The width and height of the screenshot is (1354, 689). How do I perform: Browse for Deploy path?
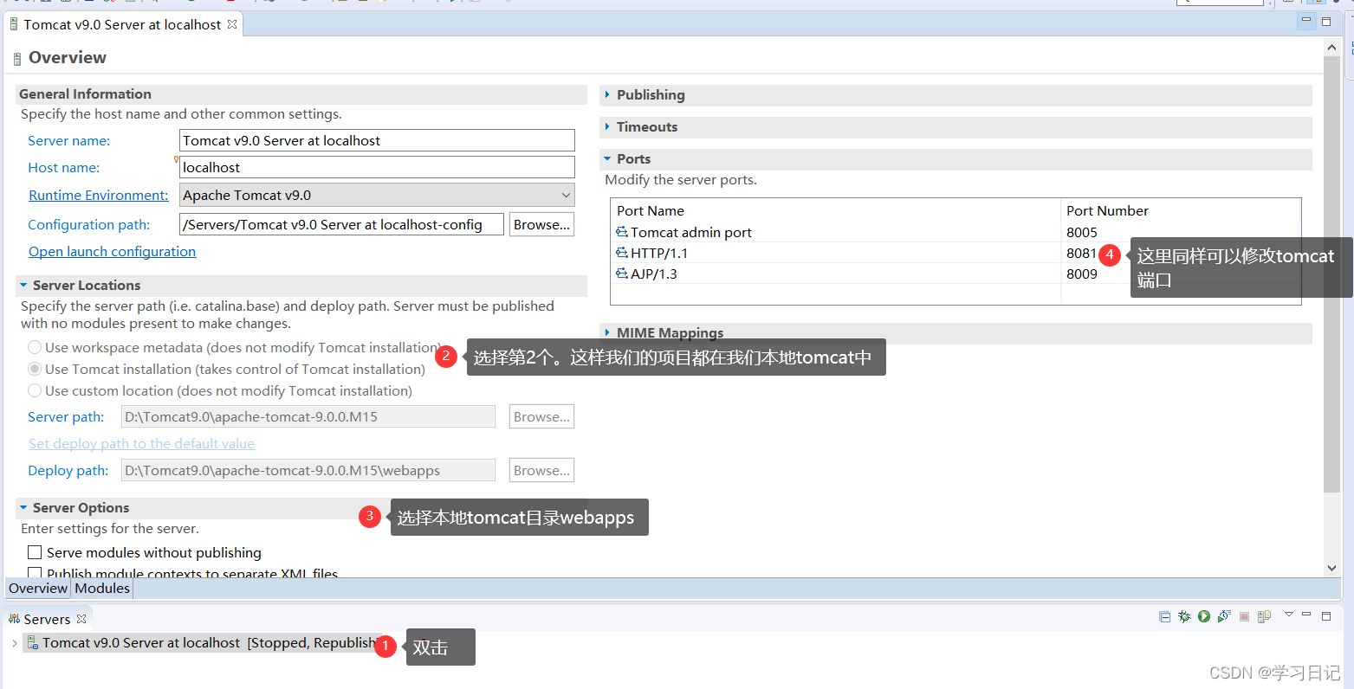coord(541,470)
